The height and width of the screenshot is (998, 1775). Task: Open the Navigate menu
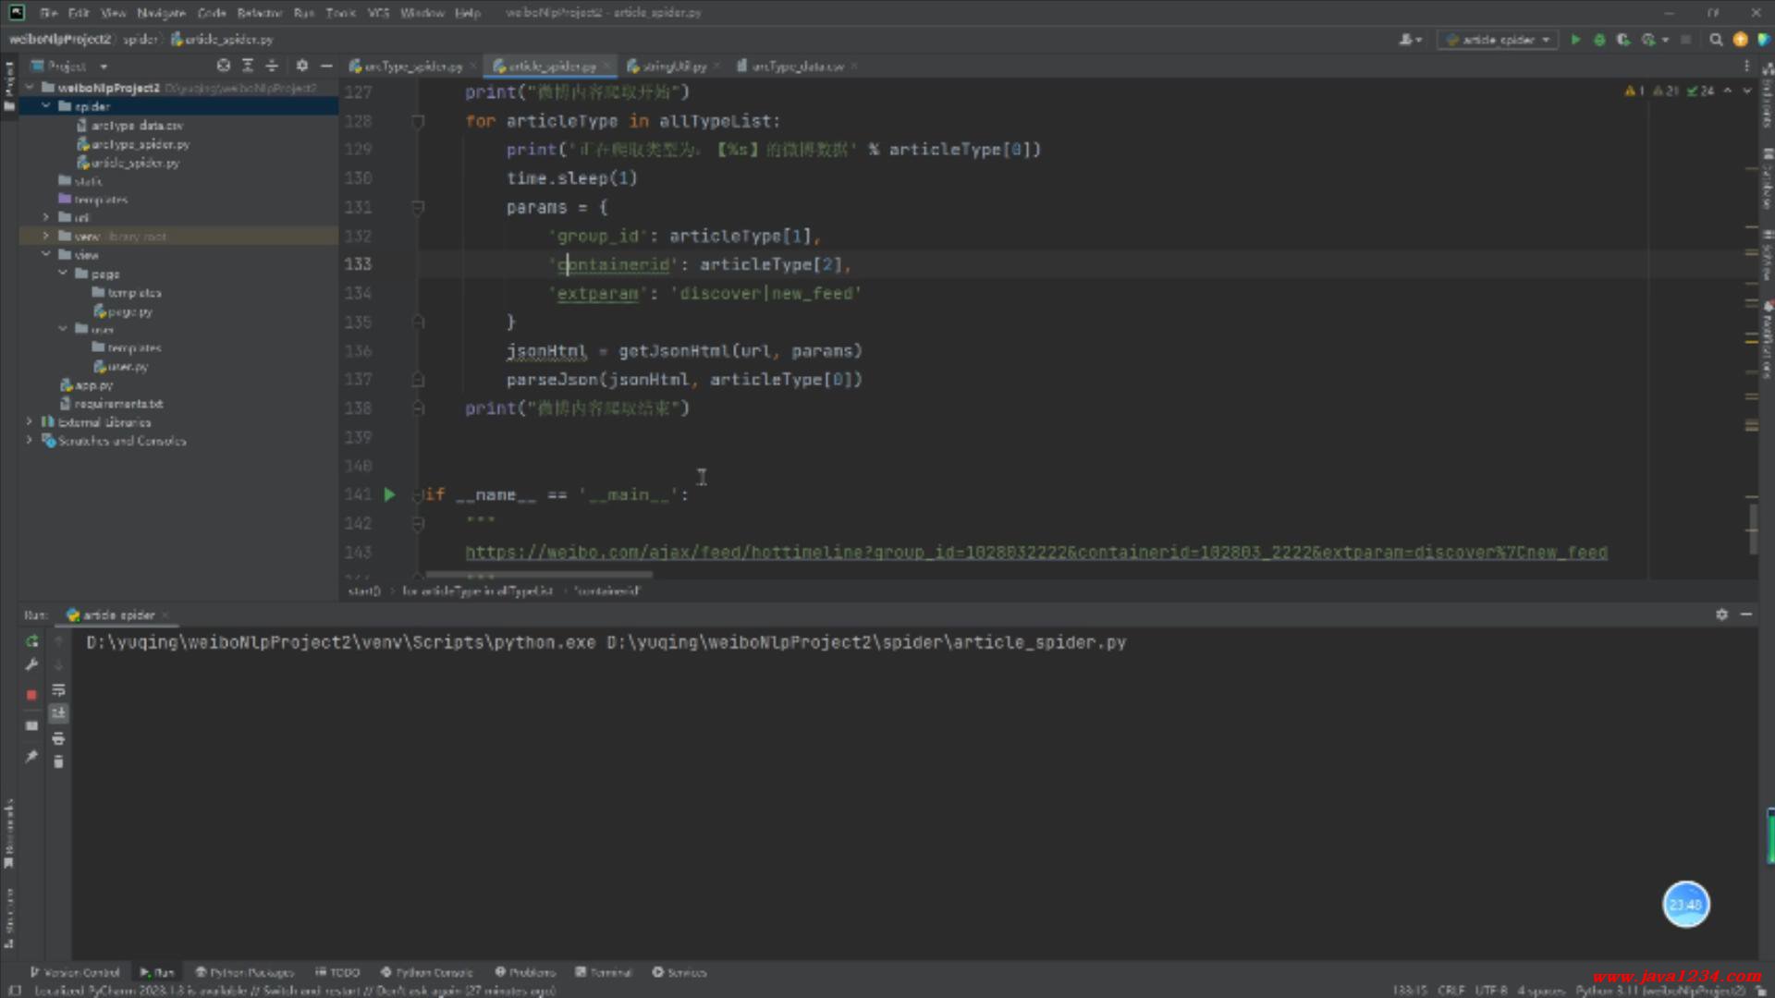coord(161,13)
